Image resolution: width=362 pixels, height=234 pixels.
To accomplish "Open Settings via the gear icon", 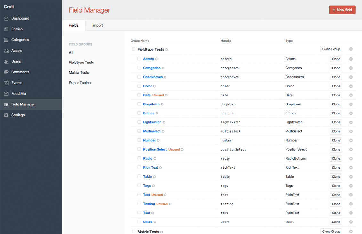I will (x=6, y=115).
